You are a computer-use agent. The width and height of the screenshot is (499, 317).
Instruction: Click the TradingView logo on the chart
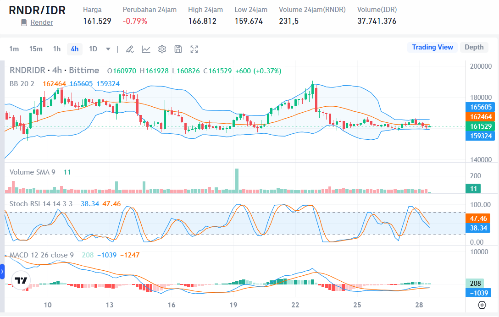click(x=20, y=280)
